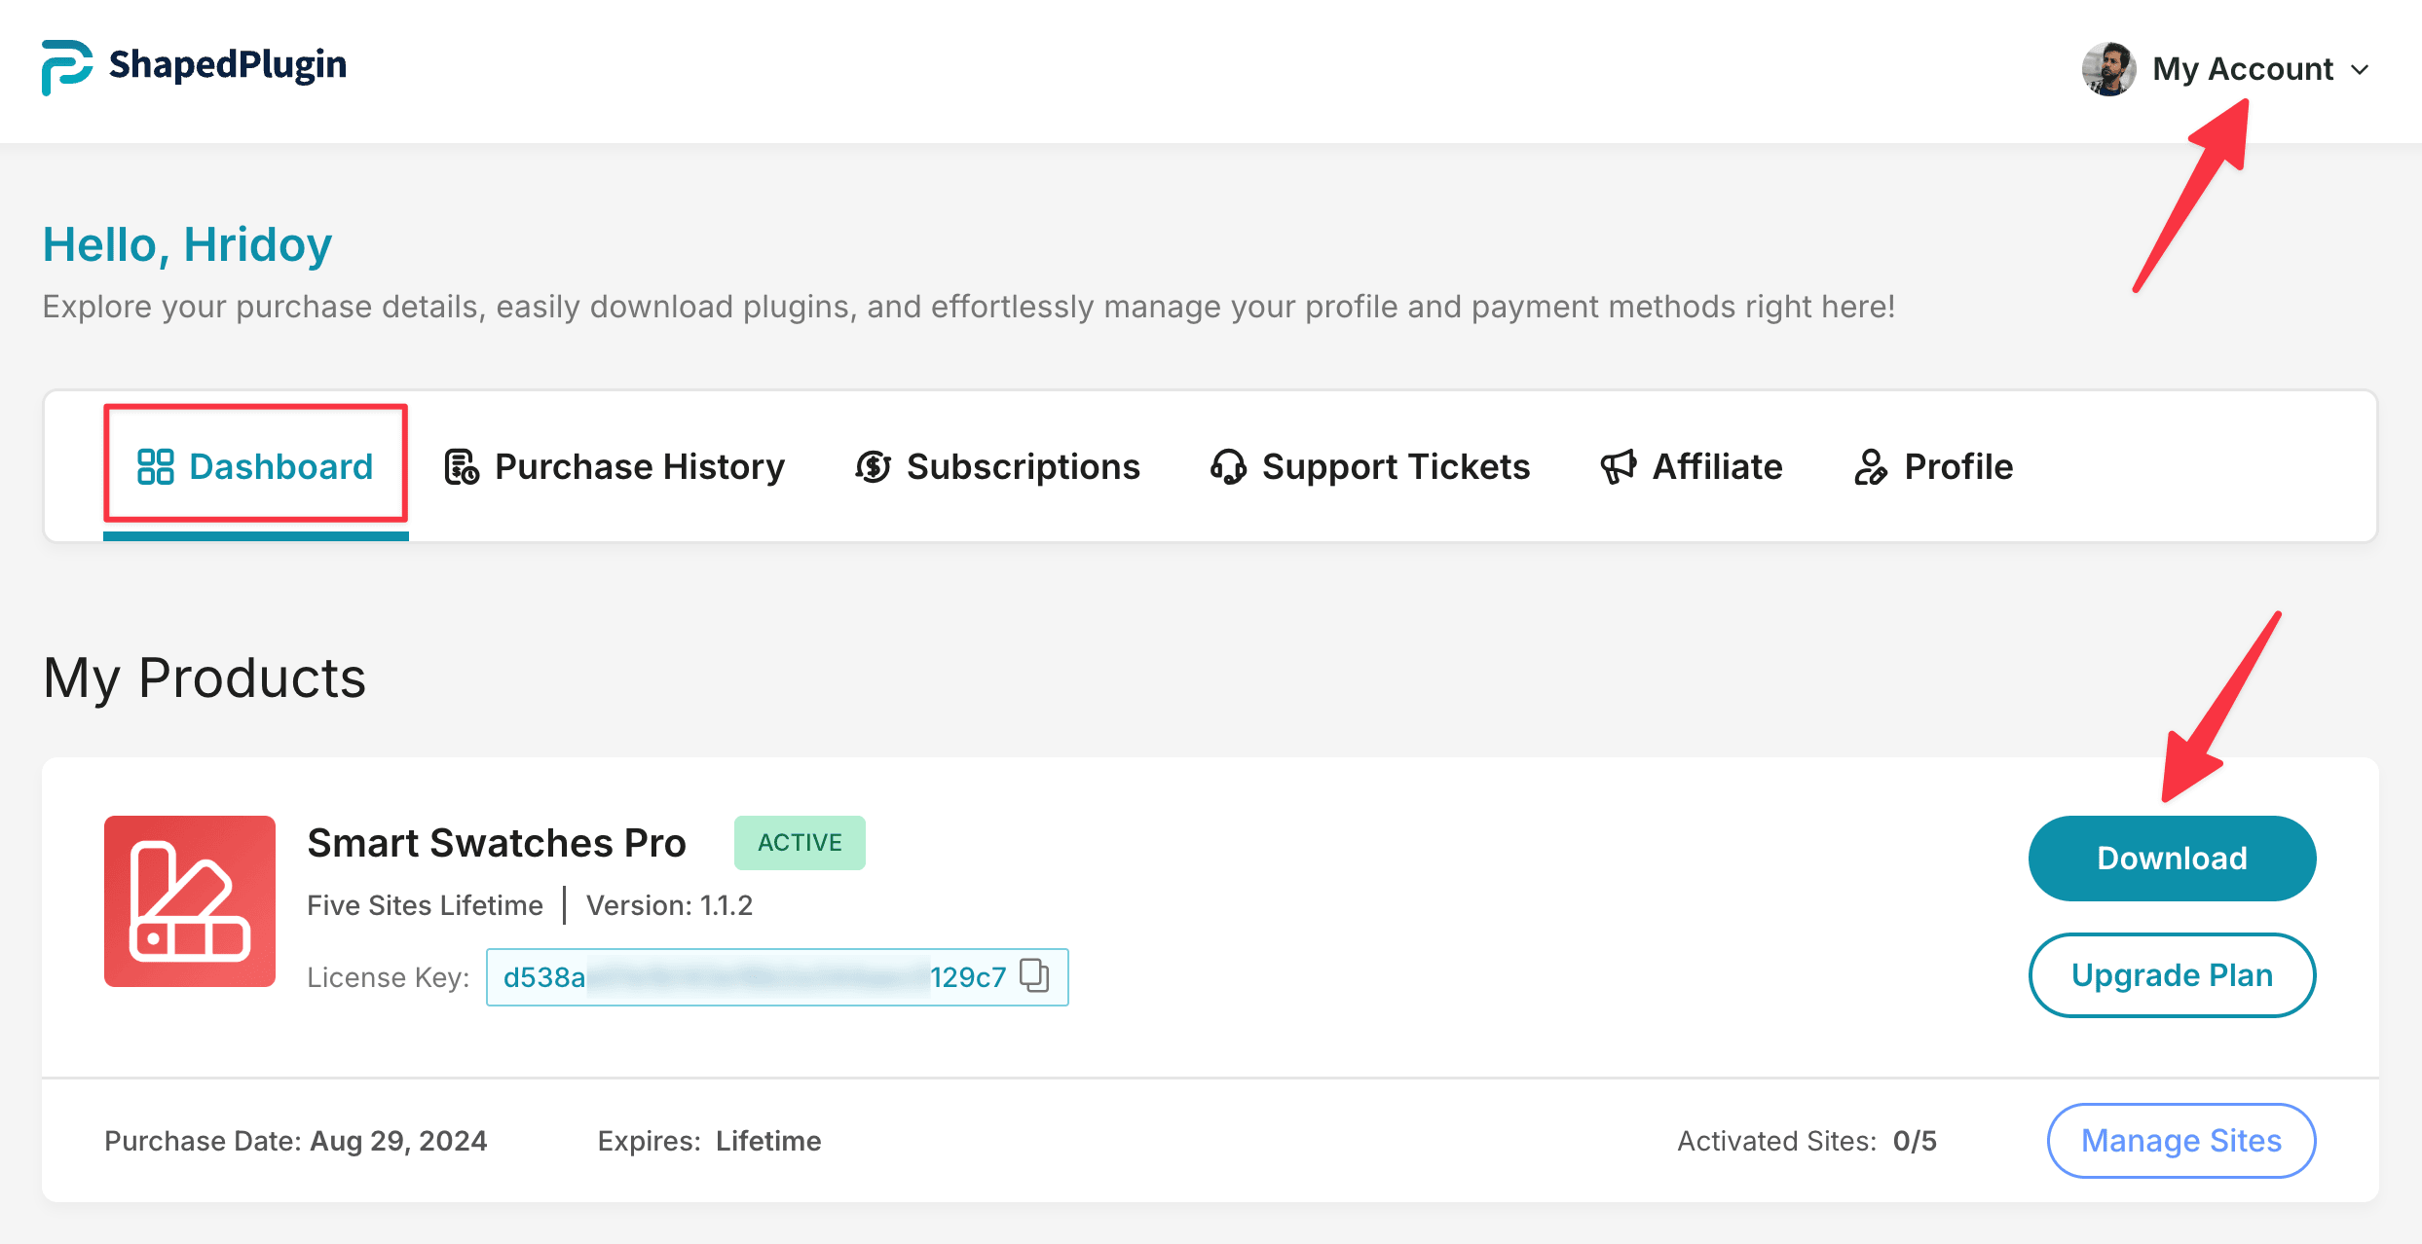This screenshot has height=1244, width=2422.
Task: Click the user avatar photo
Action: (x=2108, y=69)
